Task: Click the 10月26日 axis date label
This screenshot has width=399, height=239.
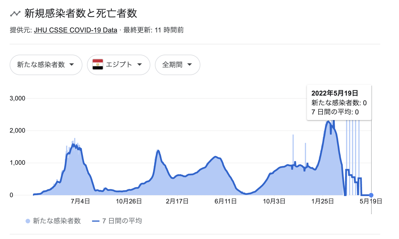Action: pyautogui.click(x=129, y=201)
